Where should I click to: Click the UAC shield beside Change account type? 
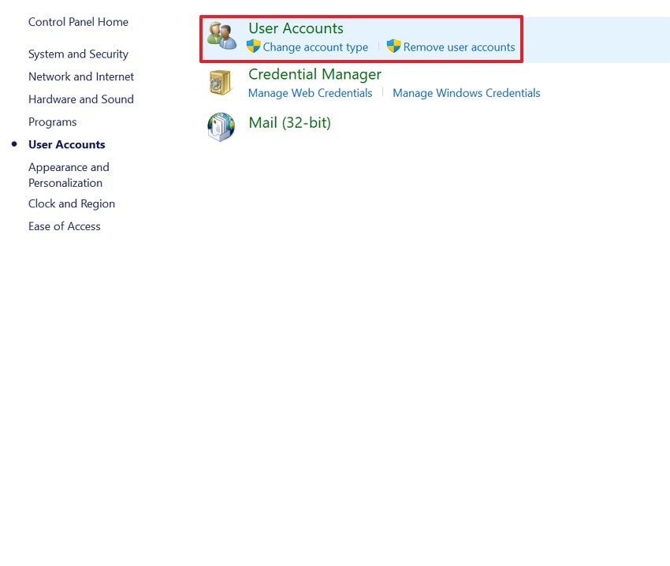coord(254,47)
